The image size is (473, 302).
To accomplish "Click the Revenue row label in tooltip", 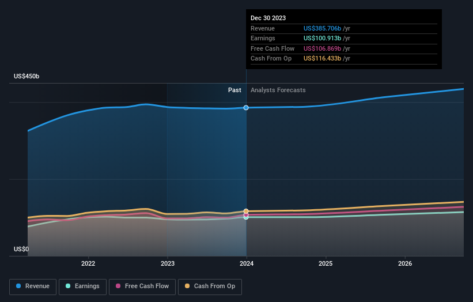I will (263, 28).
